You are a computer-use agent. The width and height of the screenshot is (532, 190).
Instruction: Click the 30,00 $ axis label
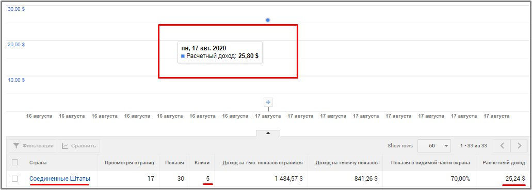[16, 9]
